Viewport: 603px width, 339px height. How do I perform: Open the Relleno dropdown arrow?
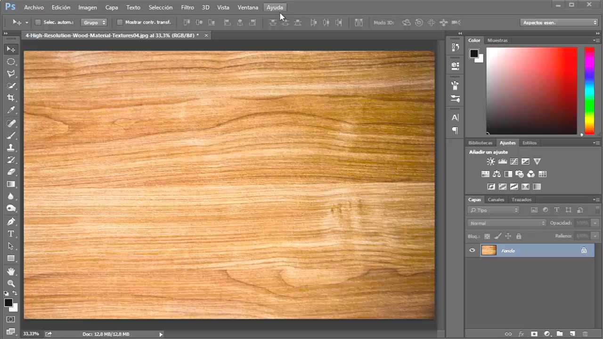595,236
